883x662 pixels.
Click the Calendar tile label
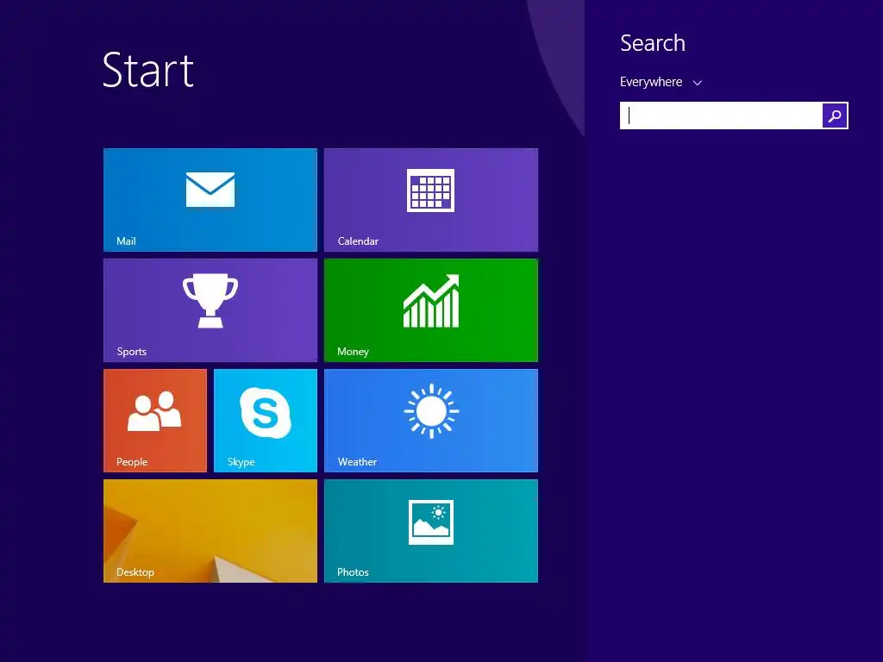click(x=358, y=241)
